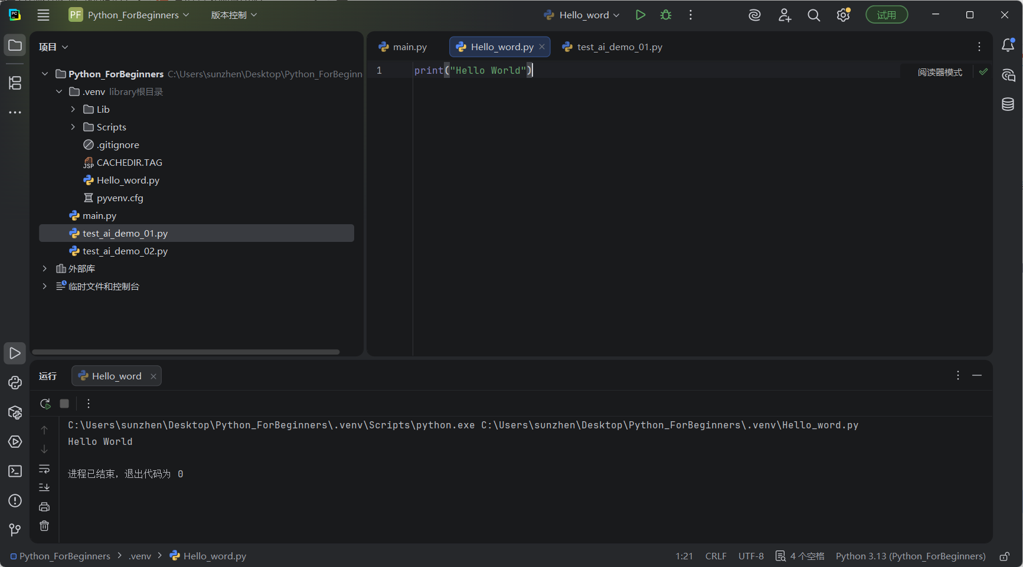Toggle read-only lock in status bar
This screenshot has height=567, width=1023.
pyautogui.click(x=1005, y=556)
